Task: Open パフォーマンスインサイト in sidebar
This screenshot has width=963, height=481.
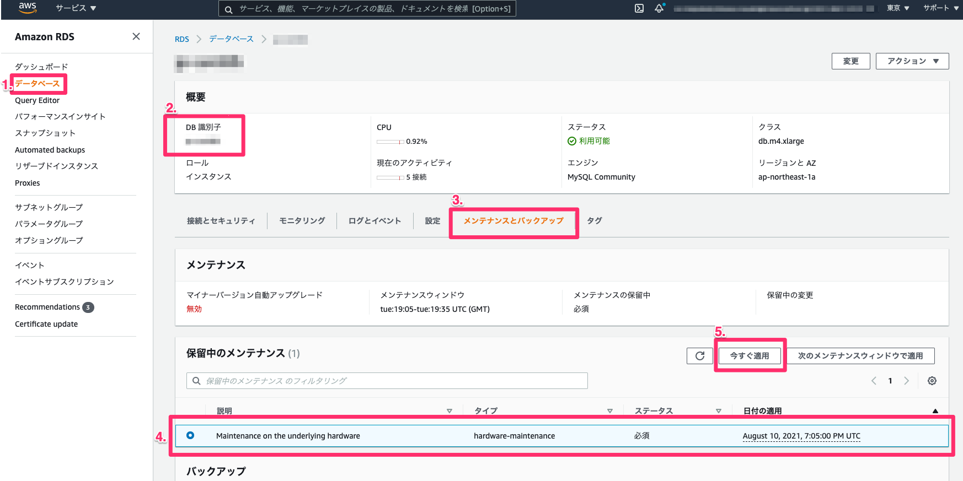Action: point(60,116)
